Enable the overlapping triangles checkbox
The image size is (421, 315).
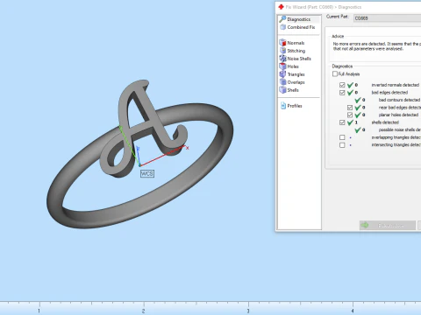[342, 137]
